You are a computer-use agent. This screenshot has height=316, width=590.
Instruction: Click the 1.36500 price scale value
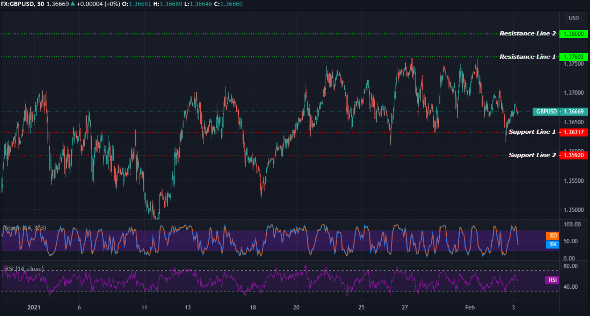[x=574, y=122]
